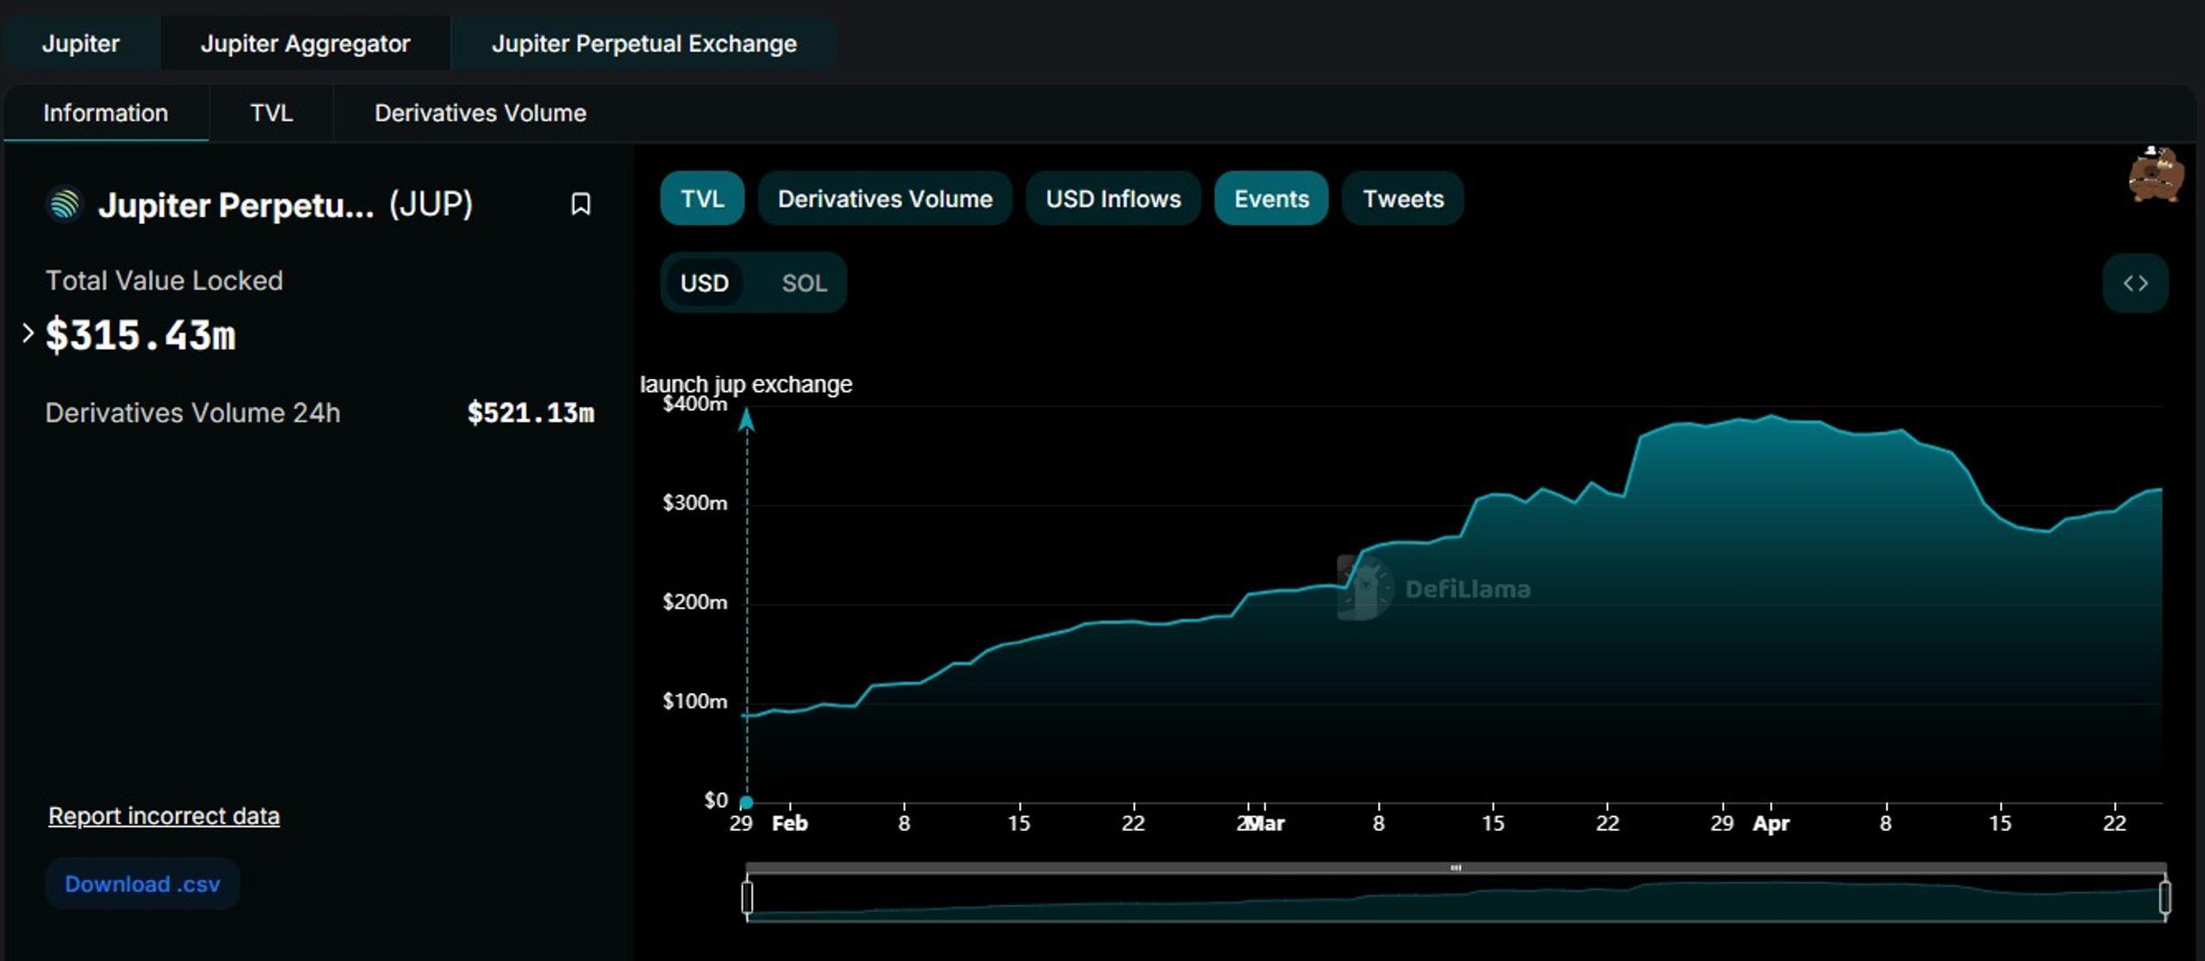Open the Jupiter Aggregator tab
Screen dimensions: 2205x961
[305, 43]
